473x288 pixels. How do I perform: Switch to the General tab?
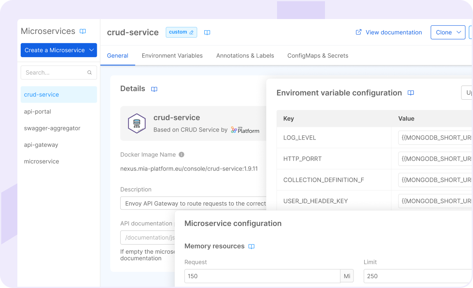point(118,55)
